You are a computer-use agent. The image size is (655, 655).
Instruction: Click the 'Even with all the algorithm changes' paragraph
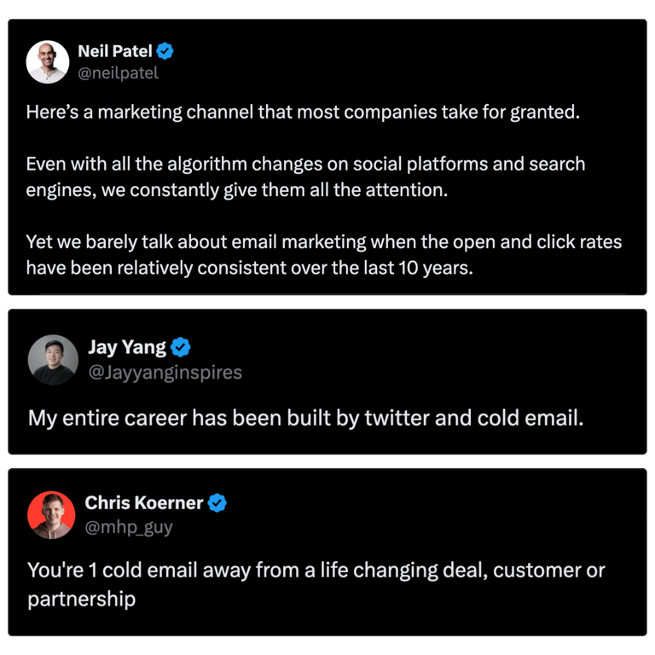coord(305,177)
